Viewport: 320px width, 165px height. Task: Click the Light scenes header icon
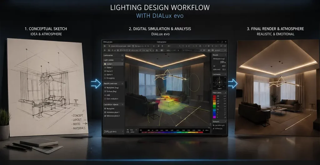[x=122, y=60]
